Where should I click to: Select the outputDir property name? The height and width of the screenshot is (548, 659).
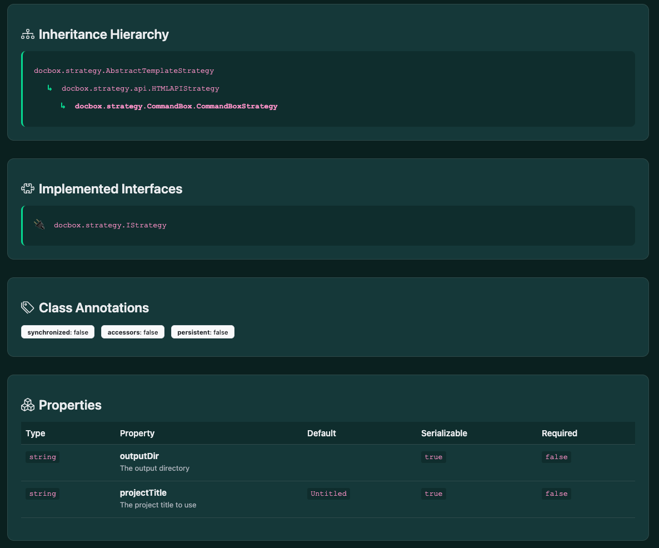pyautogui.click(x=139, y=456)
